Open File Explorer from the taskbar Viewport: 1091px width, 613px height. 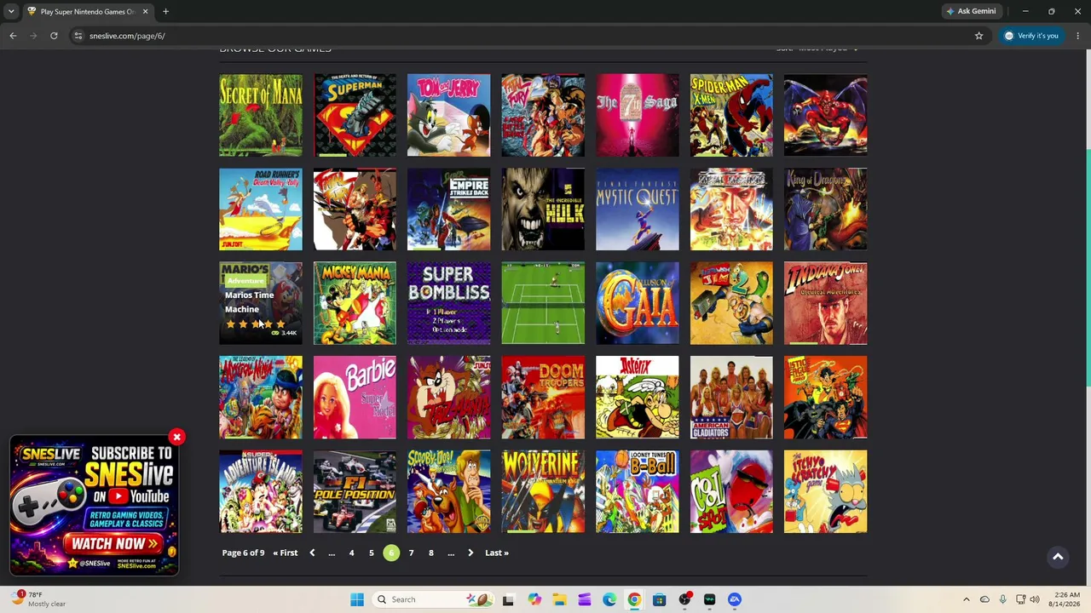[x=559, y=599]
